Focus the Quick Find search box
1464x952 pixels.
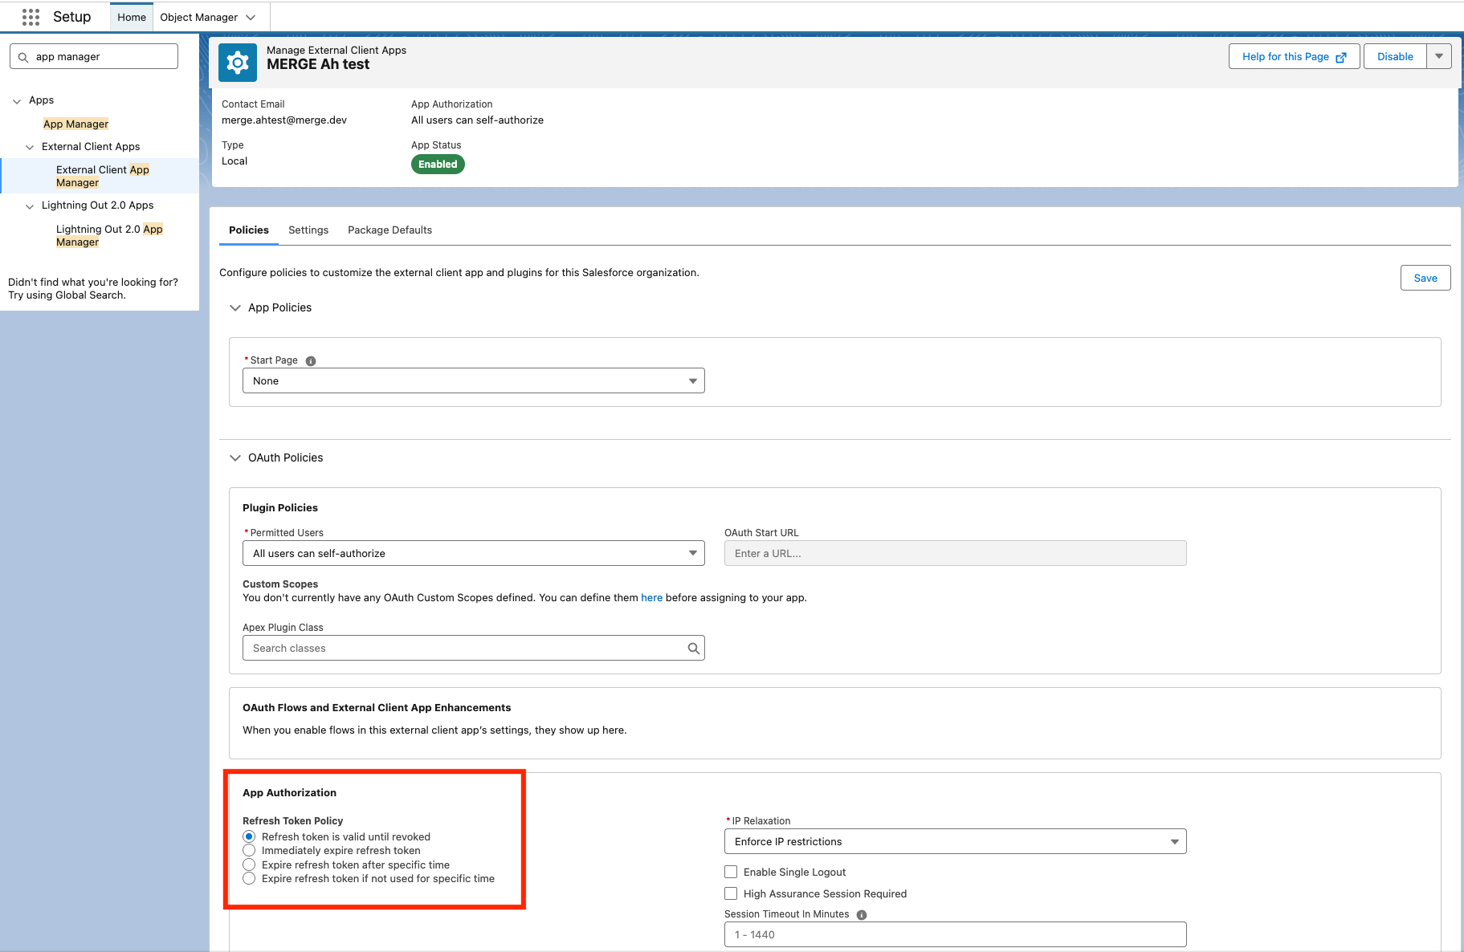(x=94, y=56)
